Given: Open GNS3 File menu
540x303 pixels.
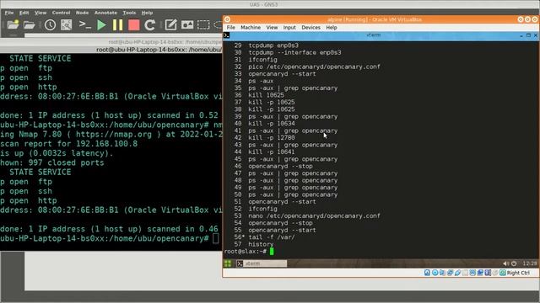Looking at the screenshot, I should tap(9, 13).
